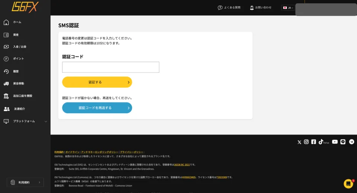Open the LINE icon in footer

coord(343,142)
